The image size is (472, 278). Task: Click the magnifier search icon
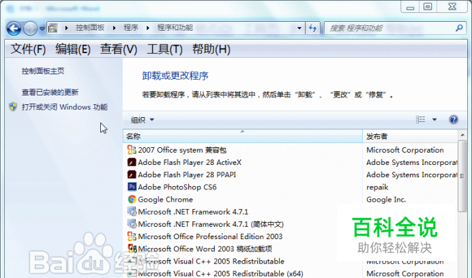pyautogui.click(x=459, y=28)
